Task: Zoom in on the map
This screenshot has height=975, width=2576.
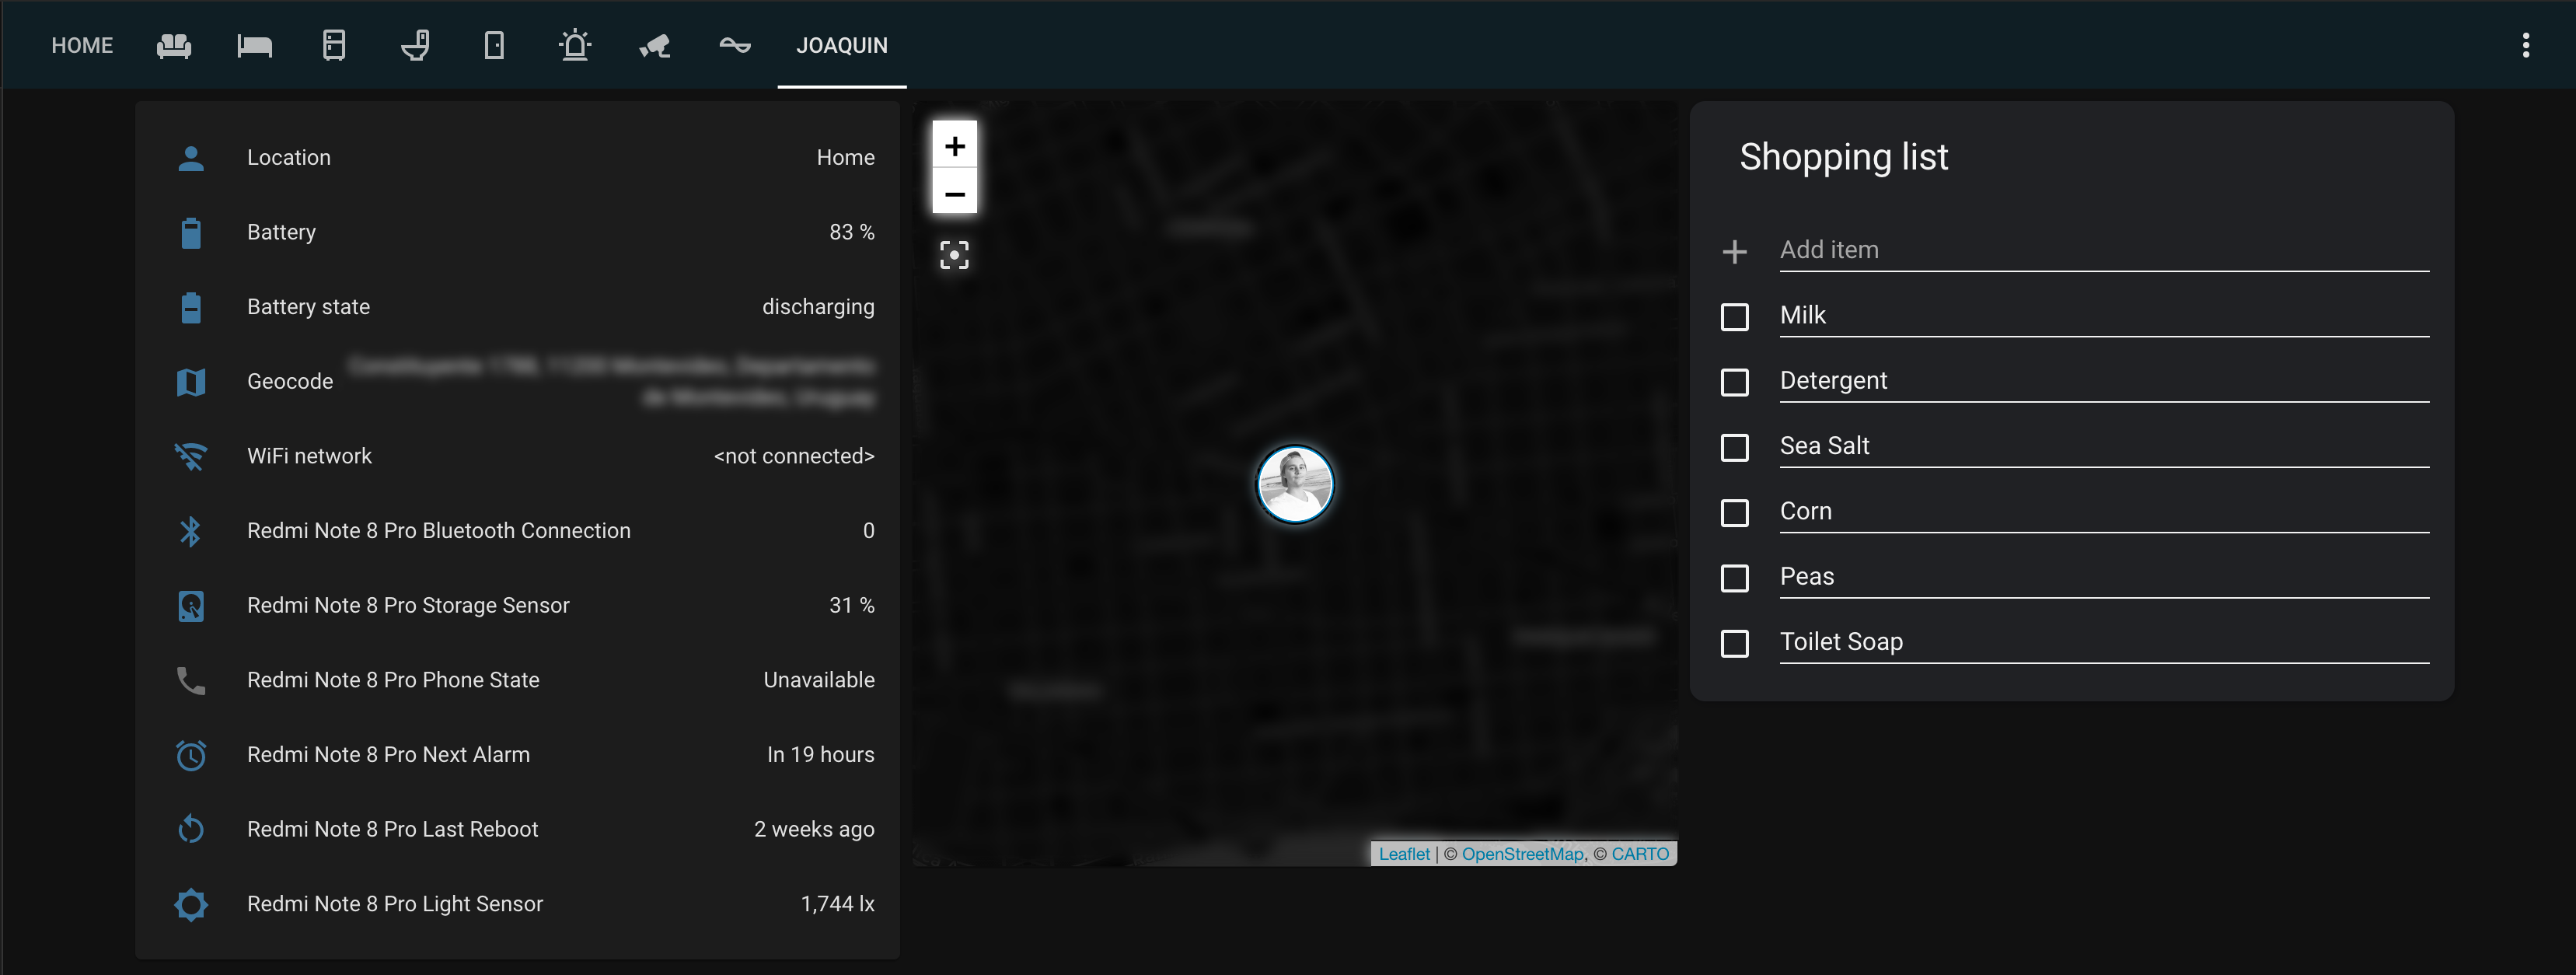Action: 954,146
